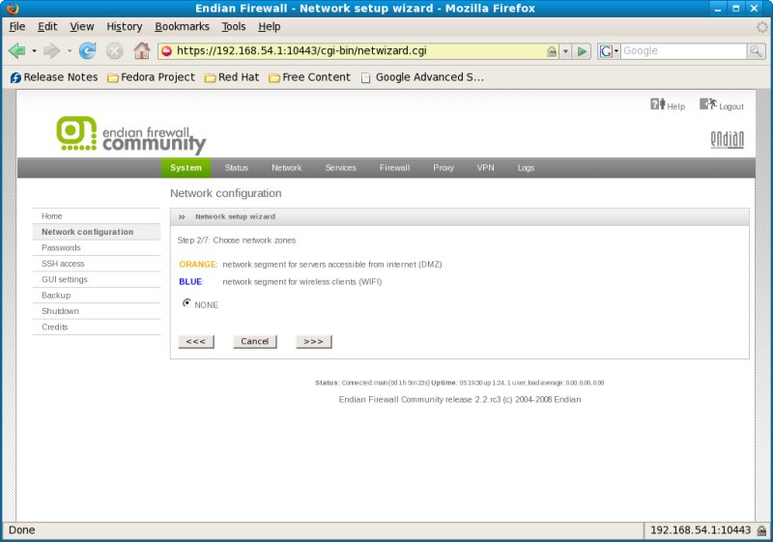
Task: Open Home in the sidebar
Action: [x=97, y=216]
